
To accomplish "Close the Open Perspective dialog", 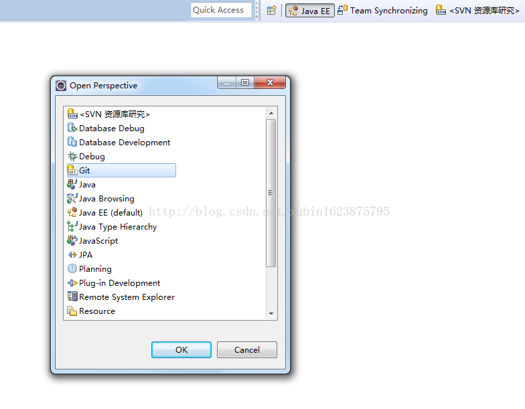I will (x=270, y=82).
